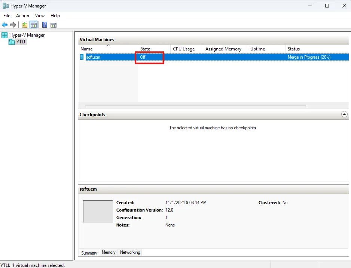Open the Help menu
Screen dimensions: 351x268
[x=55, y=16]
